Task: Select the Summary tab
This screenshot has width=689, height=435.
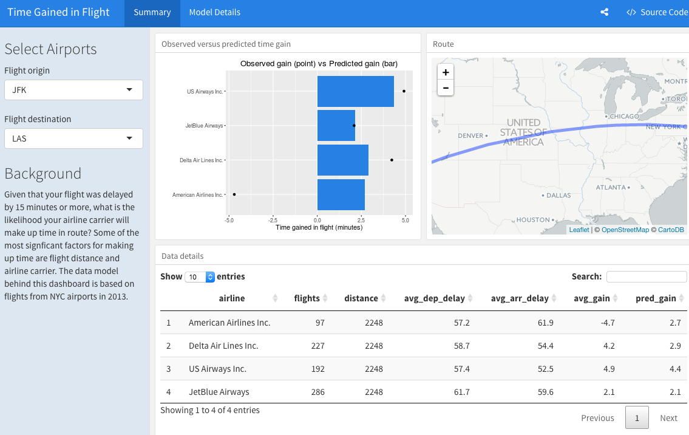Action: click(x=152, y=12)
